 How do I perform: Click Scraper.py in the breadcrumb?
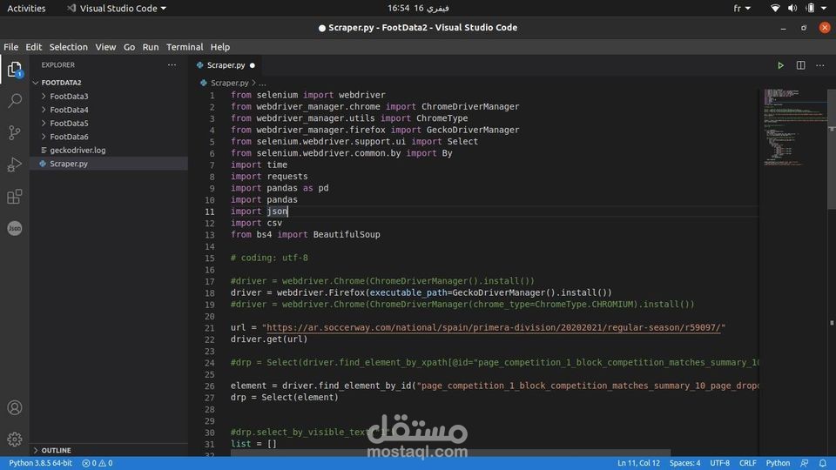[x=229, y=84]
